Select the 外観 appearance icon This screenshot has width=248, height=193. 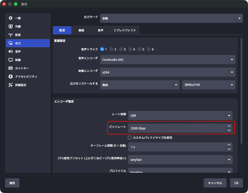tap(11, 26)
